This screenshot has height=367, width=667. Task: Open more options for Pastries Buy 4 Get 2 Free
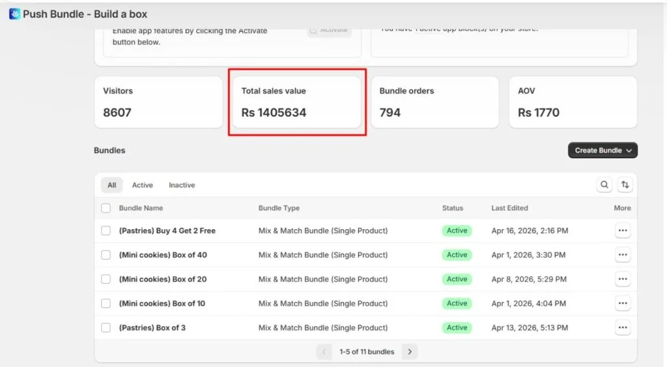623,230
